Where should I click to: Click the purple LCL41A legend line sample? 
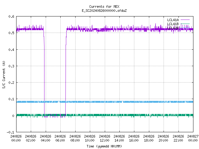click(185, 20)
